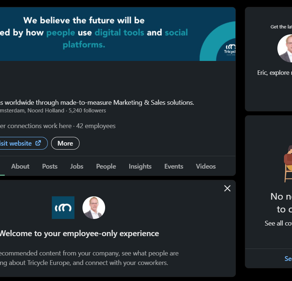292x281 pixels.
Task: Switch to the Videos tab
Action: coord(206,166)
